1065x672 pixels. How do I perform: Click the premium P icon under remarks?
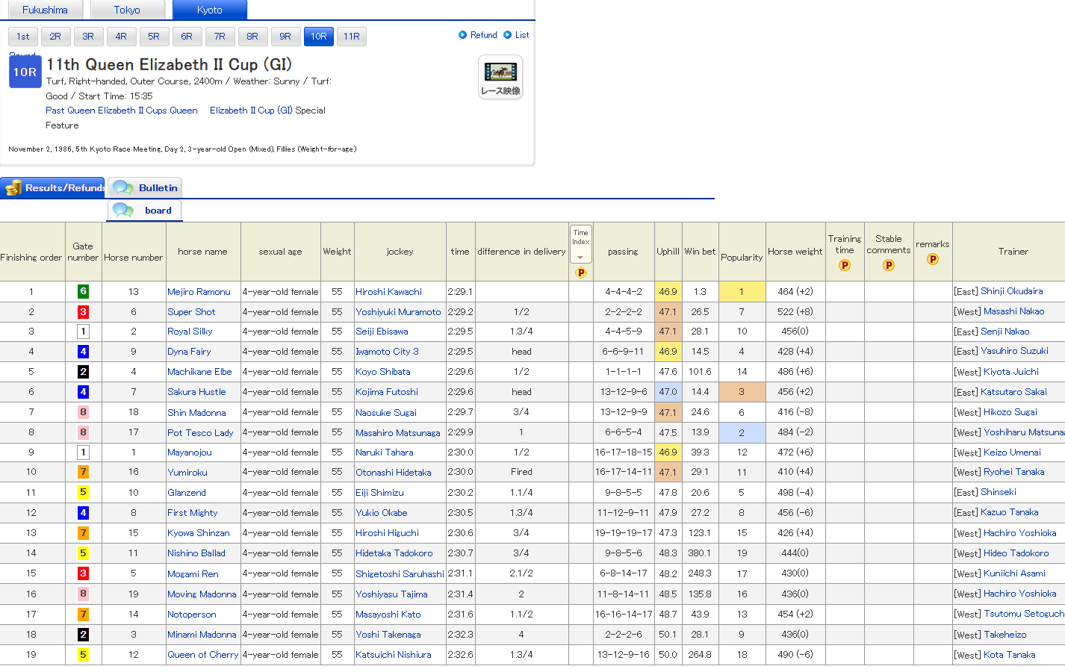[933, 259]
